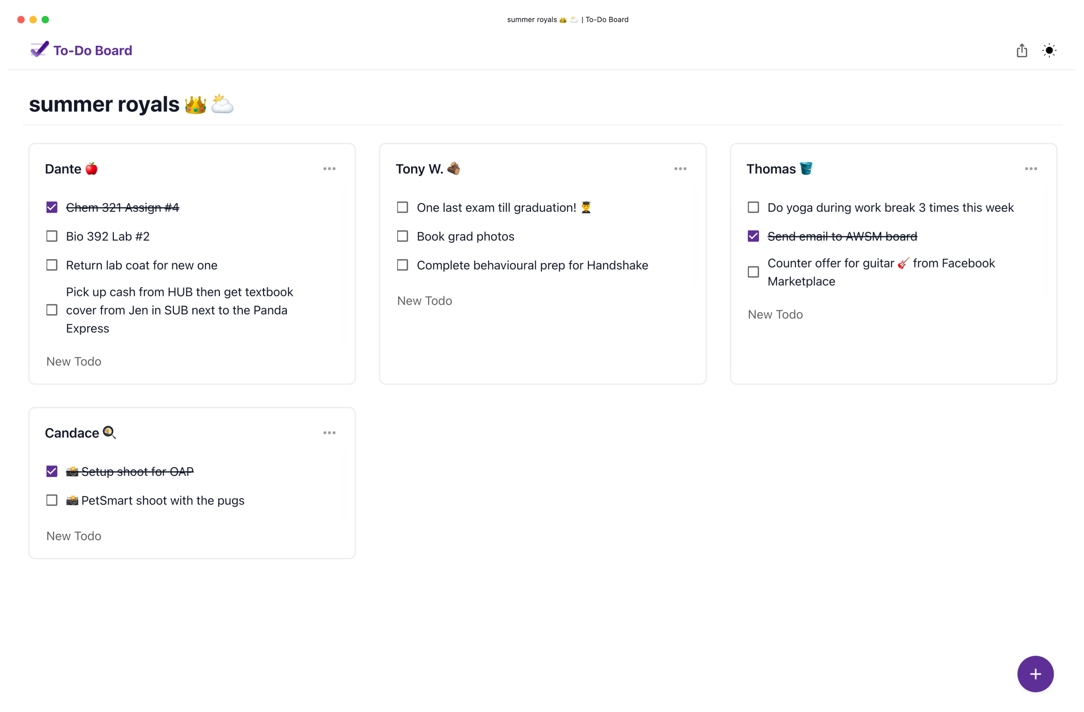The width and height of the screenshot is (1084, 712).
Task: Open the ellipsis menu on Tony W.'s card
Action: click(680, 168)
